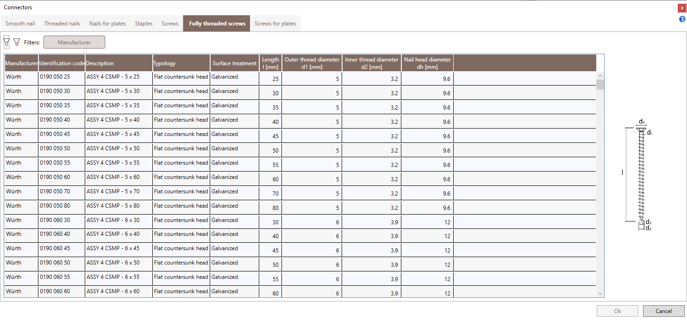Select the Fully threaded screws tab
The height and width of the screenshot is (320, 687).
217,24
